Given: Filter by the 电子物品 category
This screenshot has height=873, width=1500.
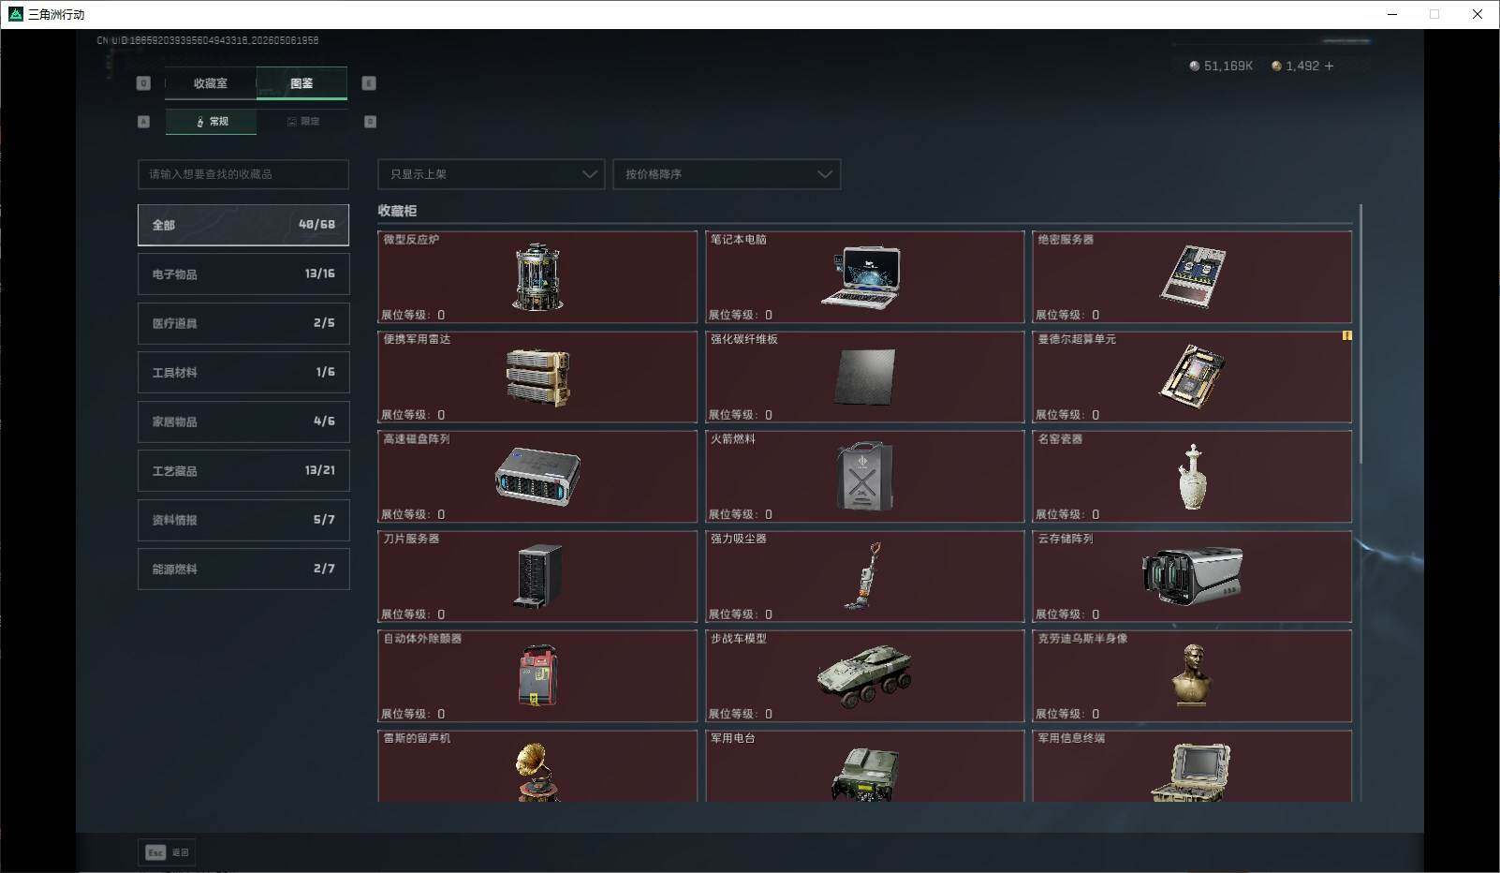Looking at the screenshot, I should [x=243, y=274].
